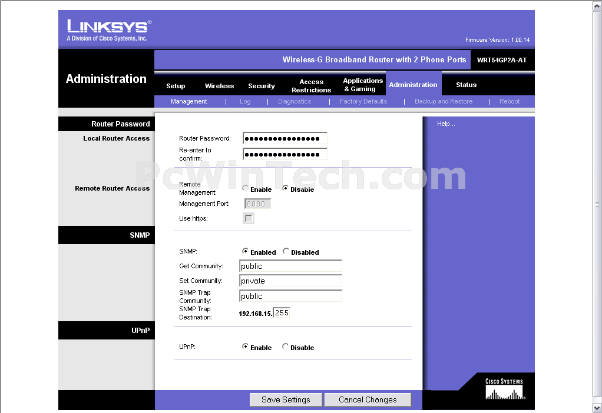
Task: Switch to the Reboot subtab
Action: pyautogui.click(x=510, y=101)
